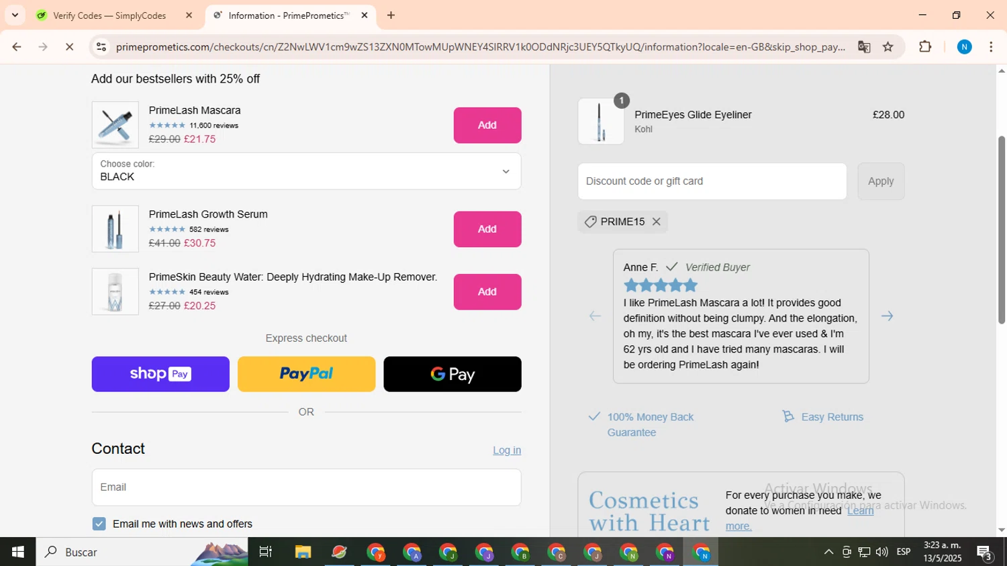Navigate forward in browser
Image resolution: width=1007 pixels, height=566 pixels.
coord(43,47)
